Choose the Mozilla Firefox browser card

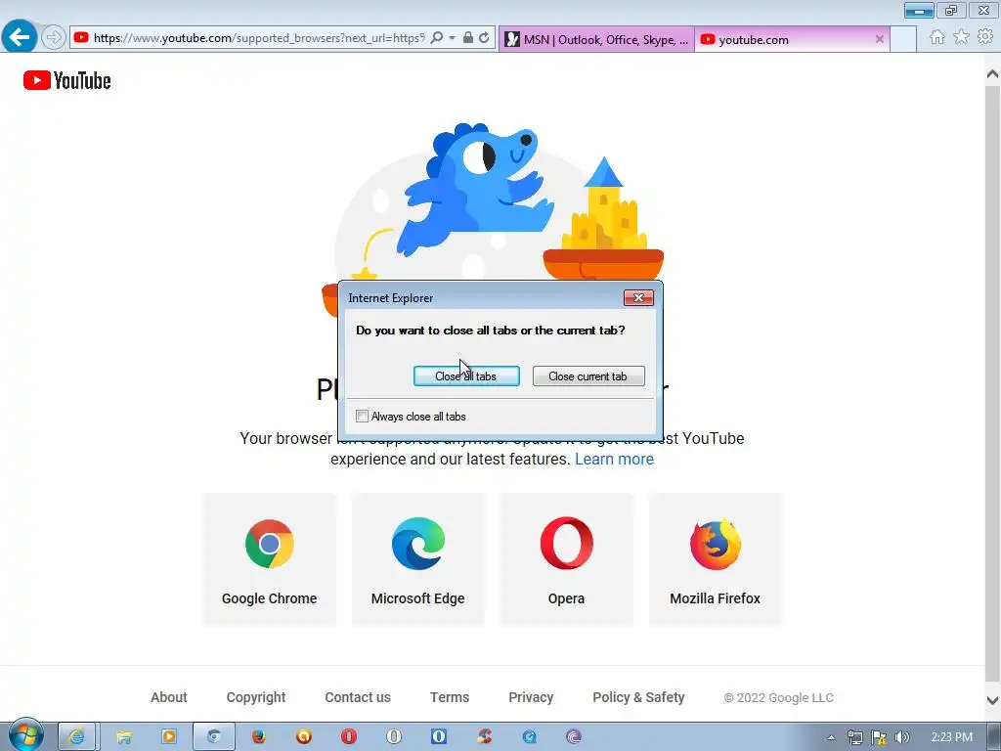pos(715,559)
